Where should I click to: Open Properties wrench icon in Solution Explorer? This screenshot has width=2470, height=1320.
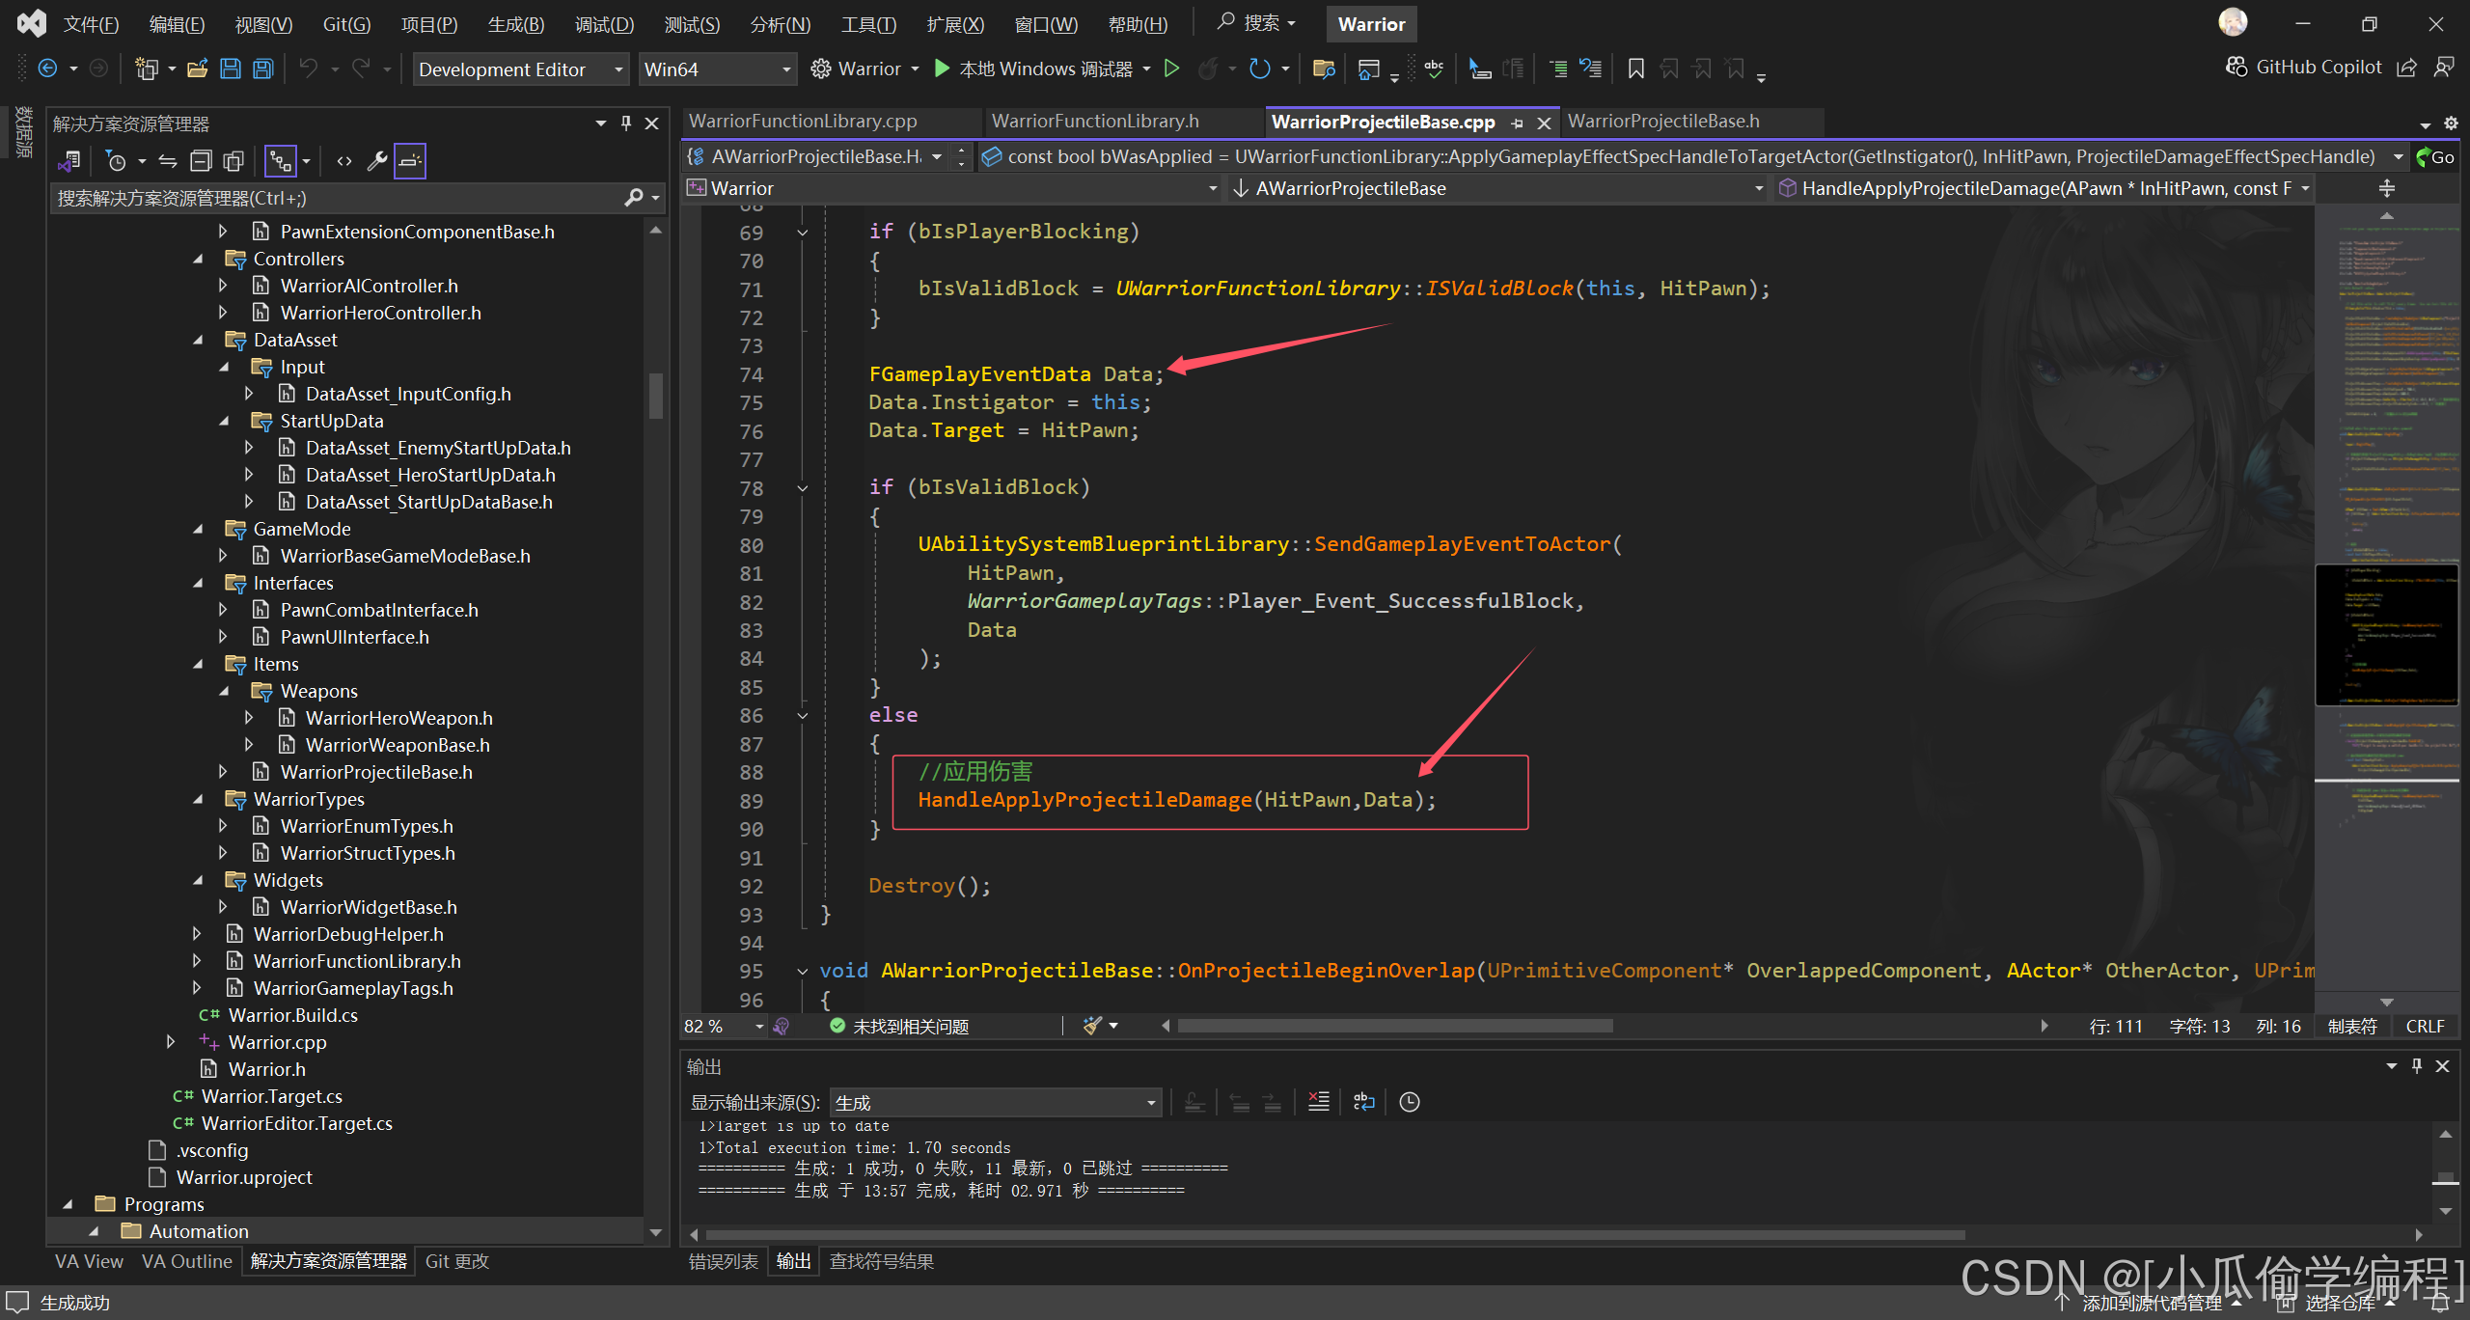point(377,161)
